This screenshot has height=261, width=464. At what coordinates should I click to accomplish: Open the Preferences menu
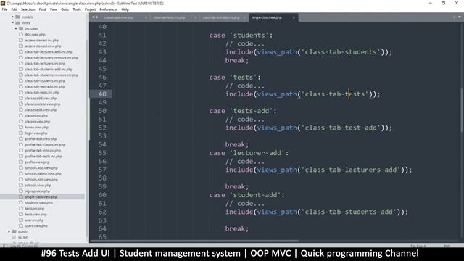point(108,9)
